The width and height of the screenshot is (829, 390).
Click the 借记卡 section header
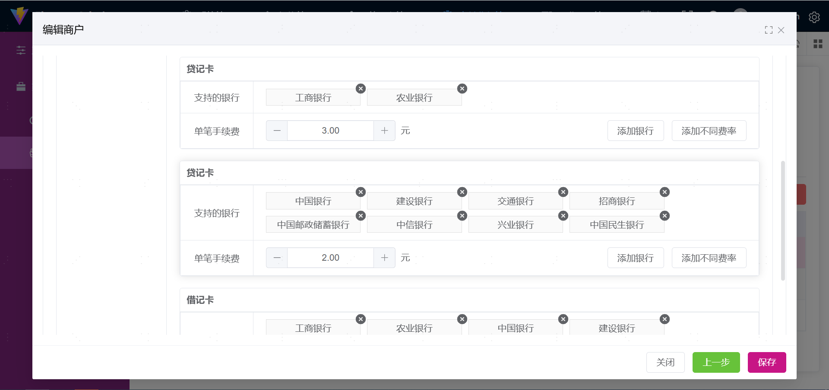[x=469, y=300]
